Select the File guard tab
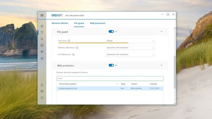Image resolution: width=212 pixels, height=119 pixels. (79, 23)
